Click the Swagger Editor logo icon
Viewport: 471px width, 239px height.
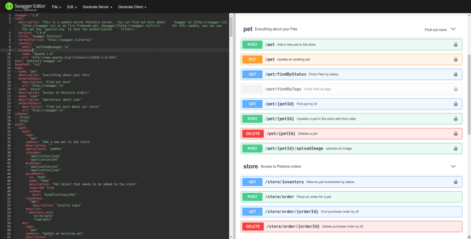9,6
